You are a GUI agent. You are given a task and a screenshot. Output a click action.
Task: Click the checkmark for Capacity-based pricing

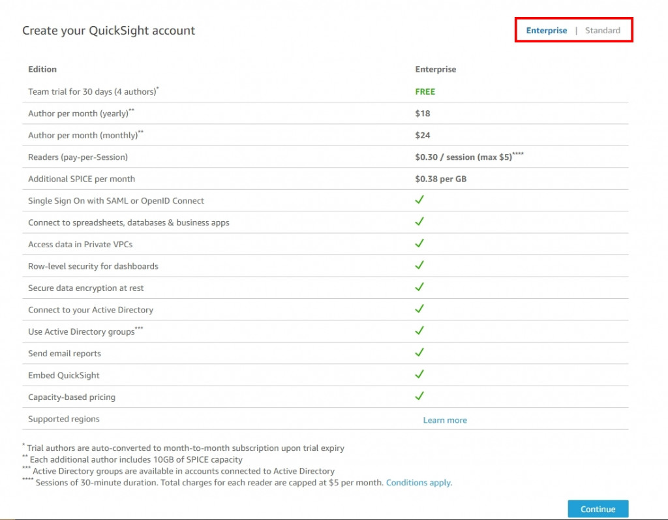(x=419, y=395)
